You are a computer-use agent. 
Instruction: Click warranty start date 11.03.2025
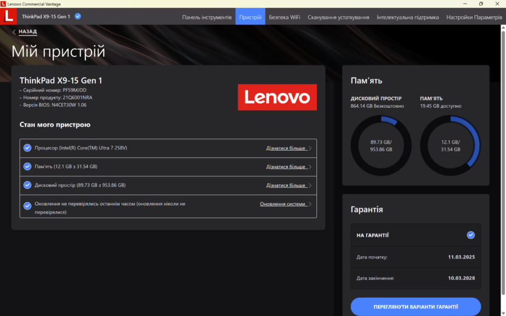coord(461,257)
